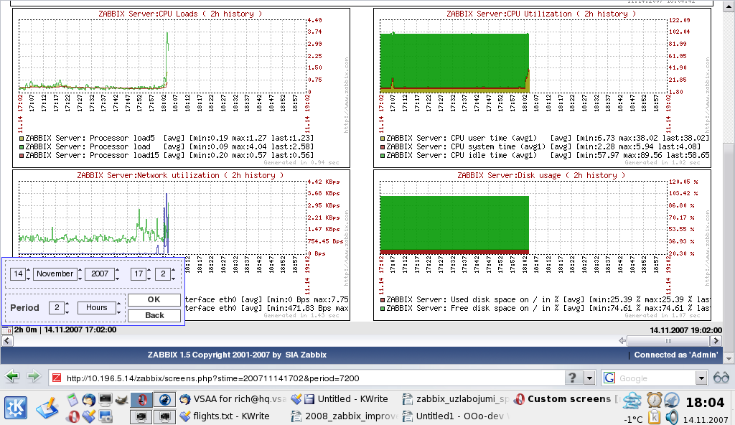Open the calculator launcher in panel
Viewport: 735px width, 425px height.
pyautogui.click(x=72, y=400)
